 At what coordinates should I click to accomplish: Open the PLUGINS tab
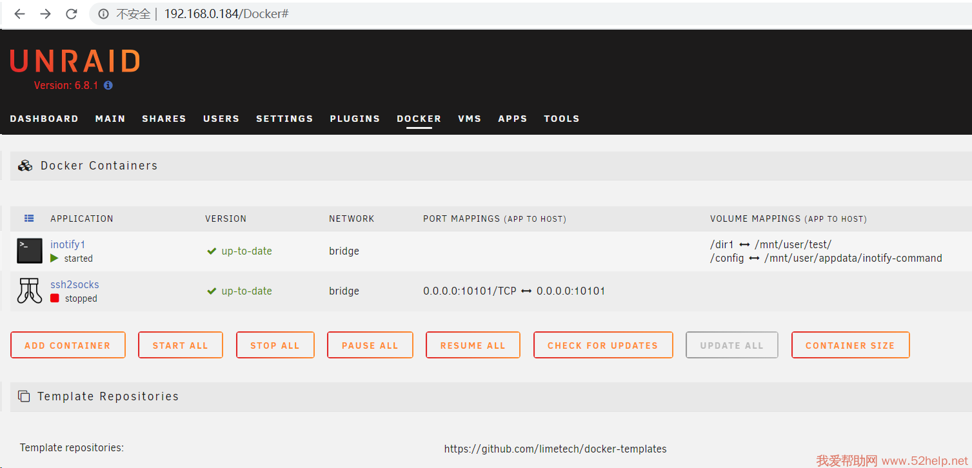point(355,119)
